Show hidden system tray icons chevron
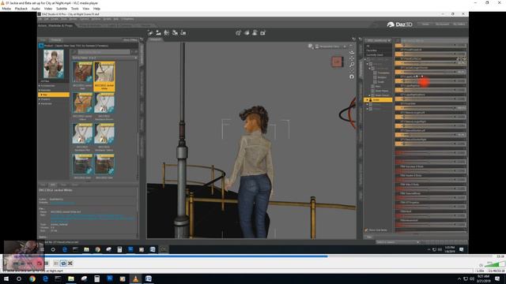Screen dimensions: 506x284 [x=459, y=278]
